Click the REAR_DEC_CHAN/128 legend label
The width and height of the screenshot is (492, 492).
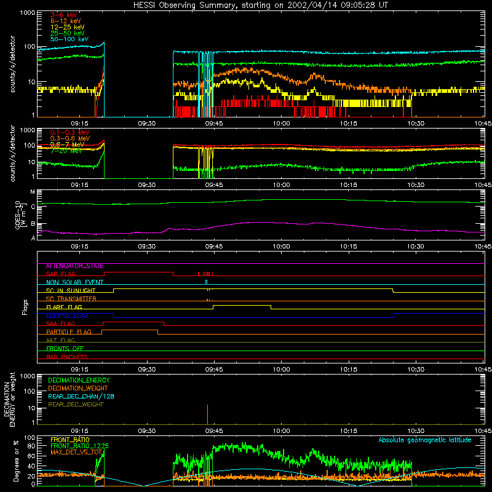(81, 397)
